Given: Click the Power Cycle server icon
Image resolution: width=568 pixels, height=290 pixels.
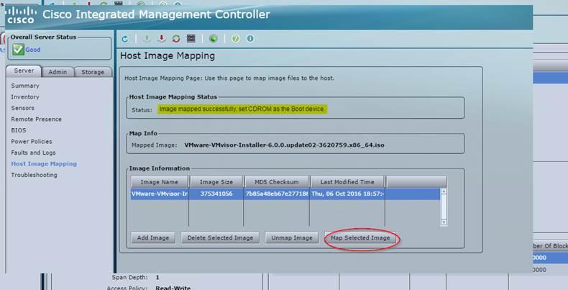Looking at the screenshot, I should click(176, 38).
